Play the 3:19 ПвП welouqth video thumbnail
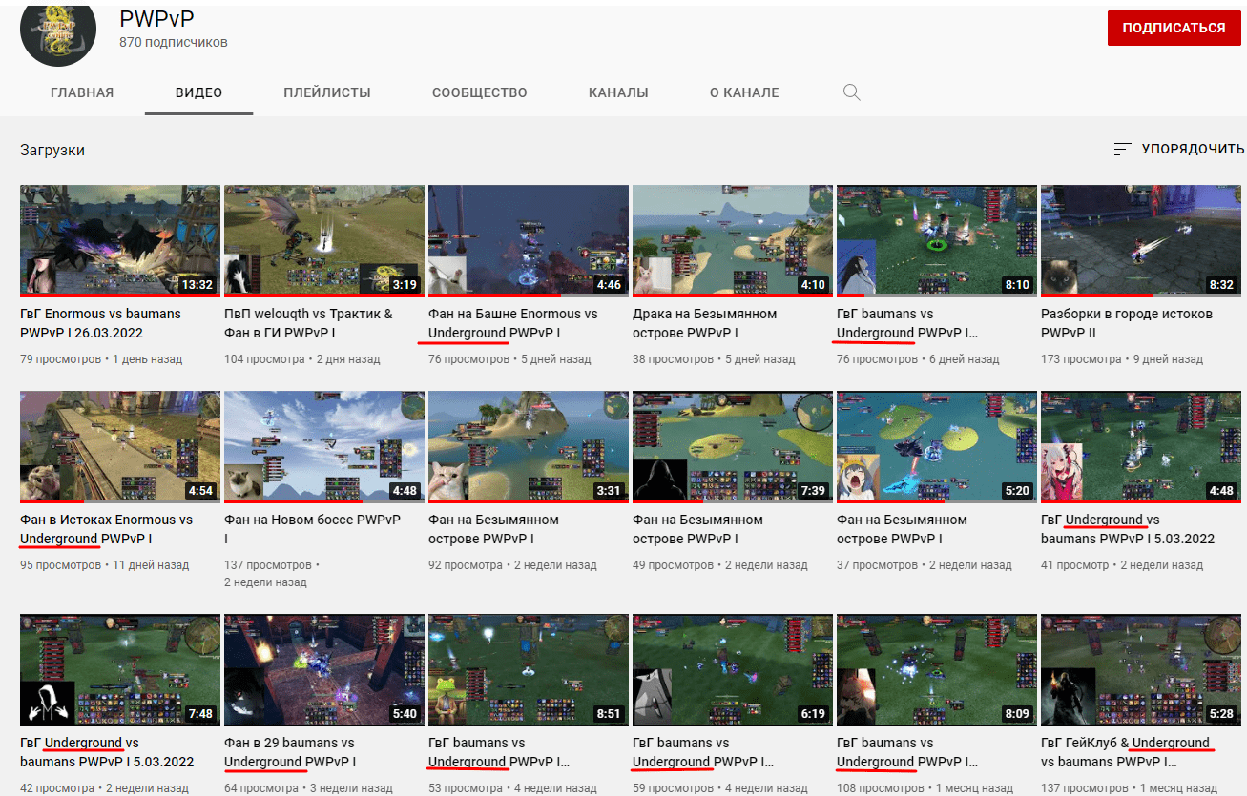The width and height of the screenshot is (1247, 796). click(x=324, y=241)
